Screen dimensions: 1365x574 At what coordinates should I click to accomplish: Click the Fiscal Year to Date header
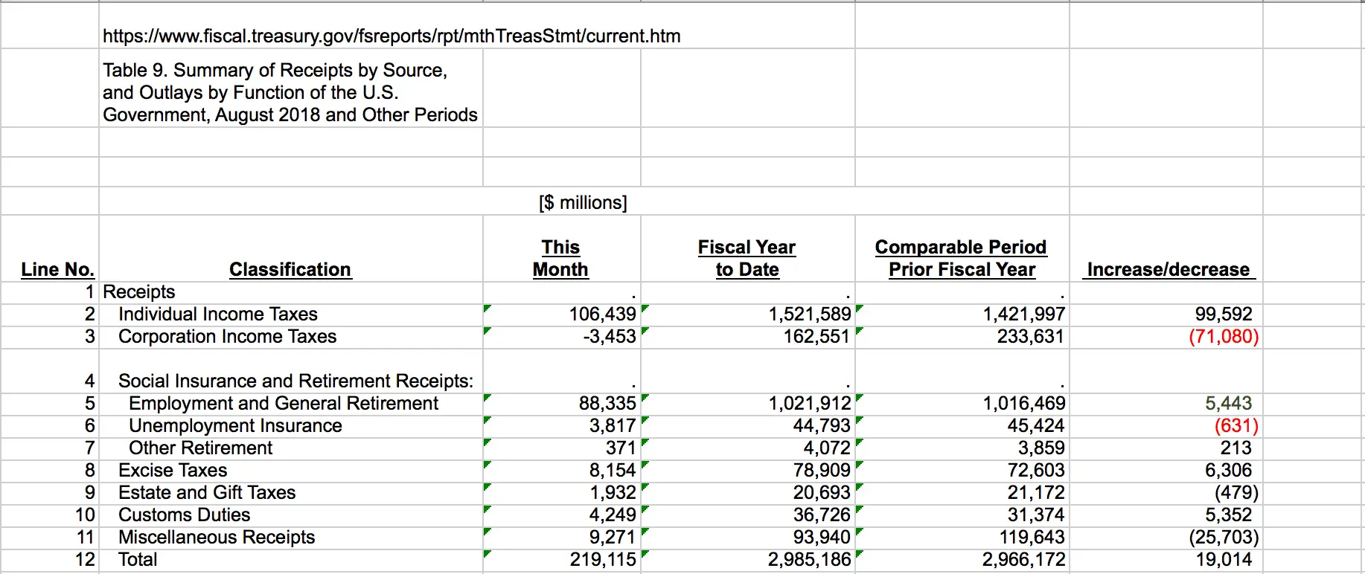(x=747, y=258)
